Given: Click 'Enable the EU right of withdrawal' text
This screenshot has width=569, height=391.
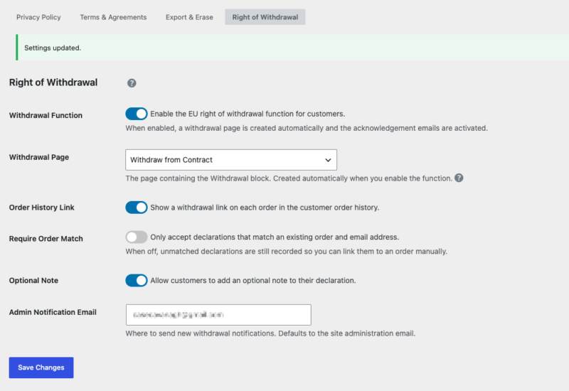Looking at the screenshot, I should [248, 114].
